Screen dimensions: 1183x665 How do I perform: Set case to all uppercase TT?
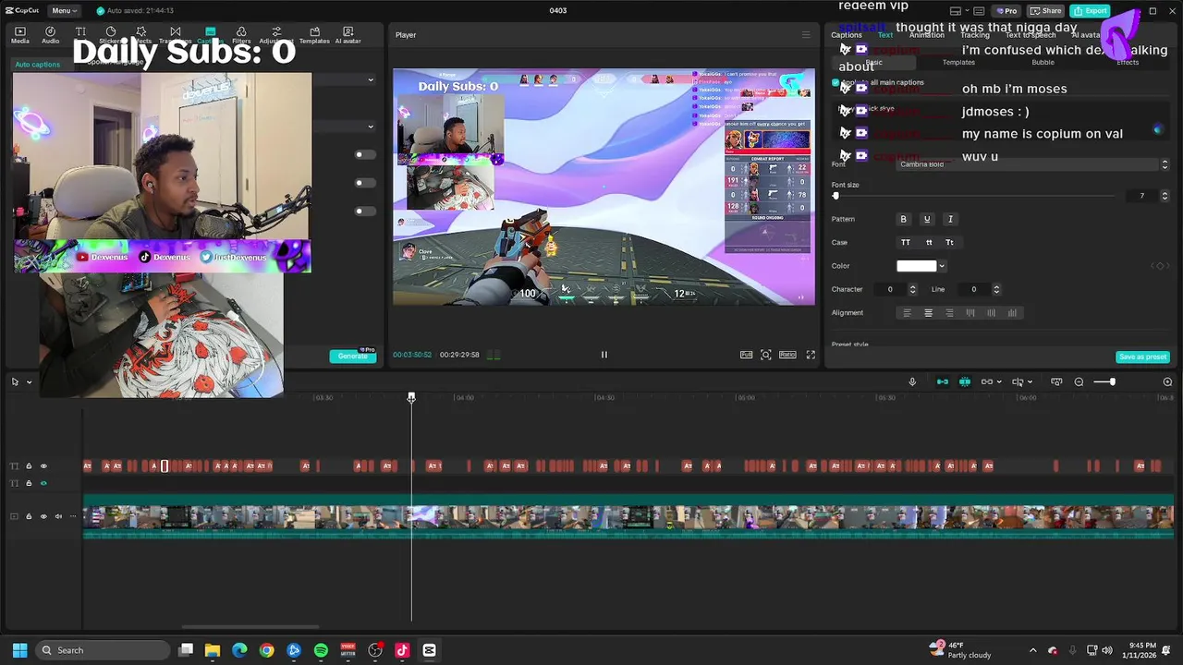coord(906,242)
